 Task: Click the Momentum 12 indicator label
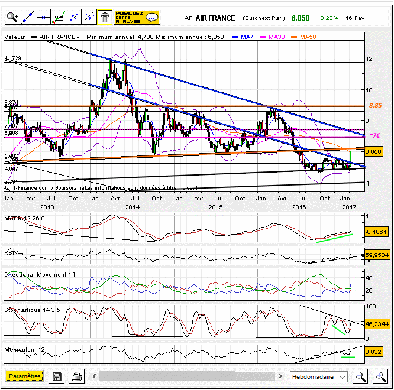[x=24, y=350]
